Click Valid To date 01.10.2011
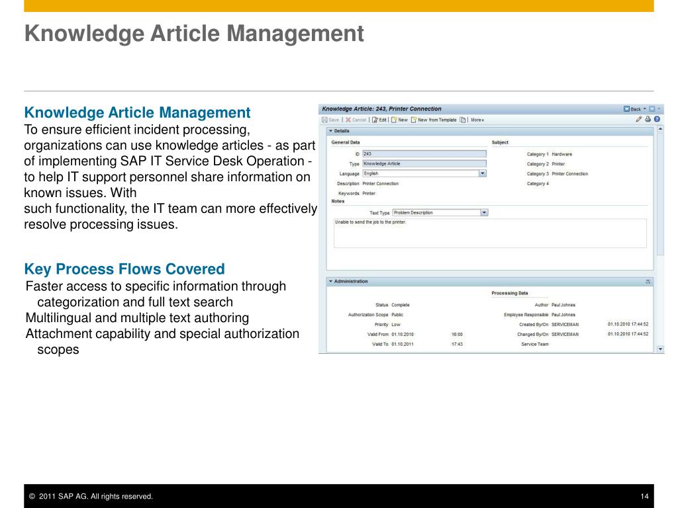This screenshot has width=678, height=508. coord(403,344)
